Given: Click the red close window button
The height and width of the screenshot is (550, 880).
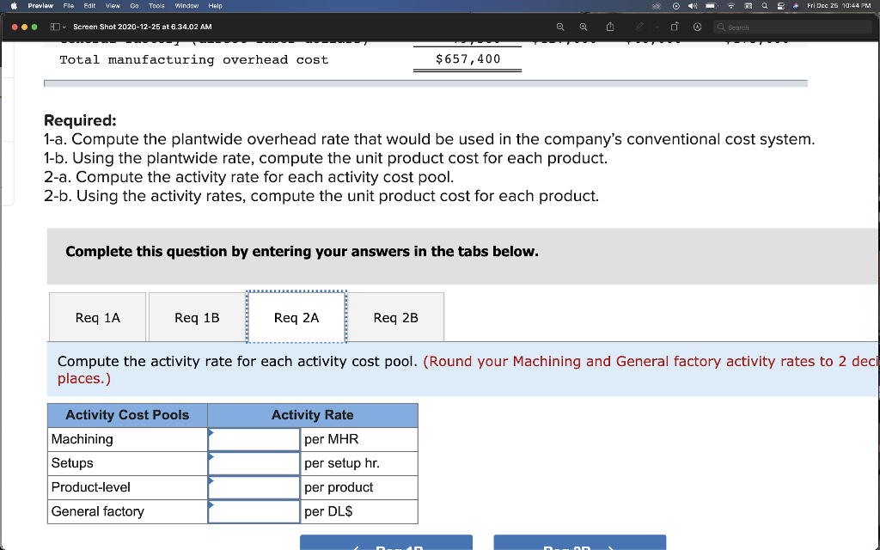Looking at the screenshot, I should [x=15, y=27].
